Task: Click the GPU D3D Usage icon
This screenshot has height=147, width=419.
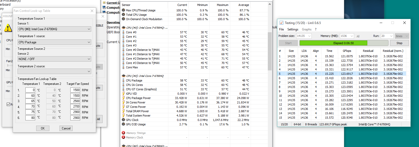Action: point(123,124)
